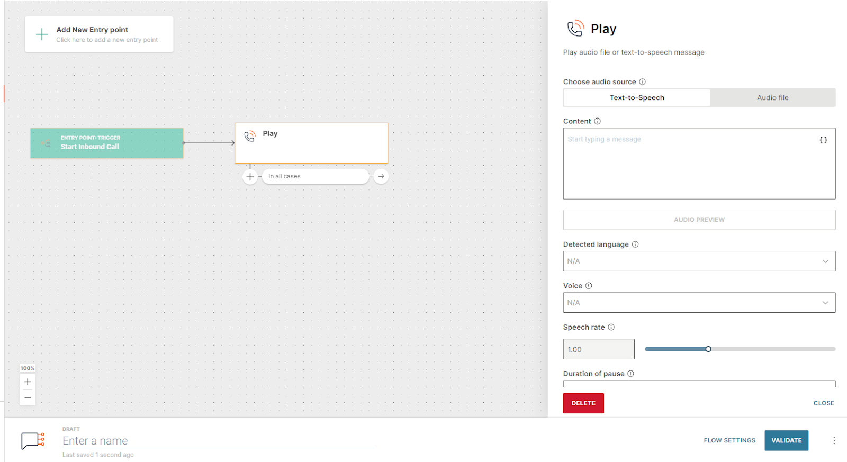Viewport: 847px width, 462px height.
Task: Show info icon next to Speech rate
Action: [611, 327]
